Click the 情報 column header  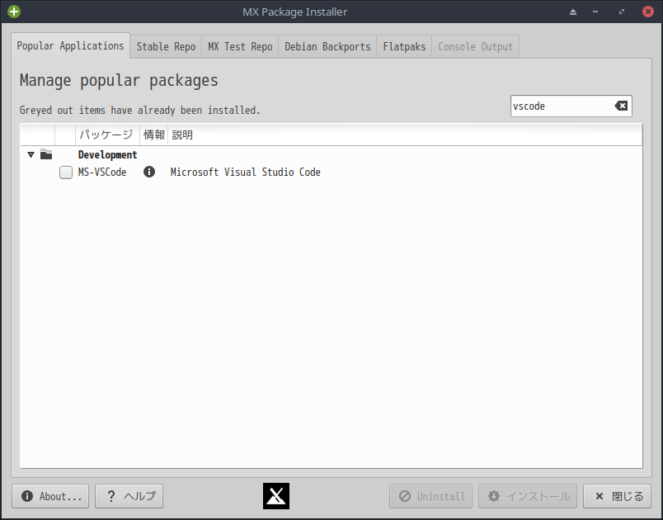click(154, 135)
